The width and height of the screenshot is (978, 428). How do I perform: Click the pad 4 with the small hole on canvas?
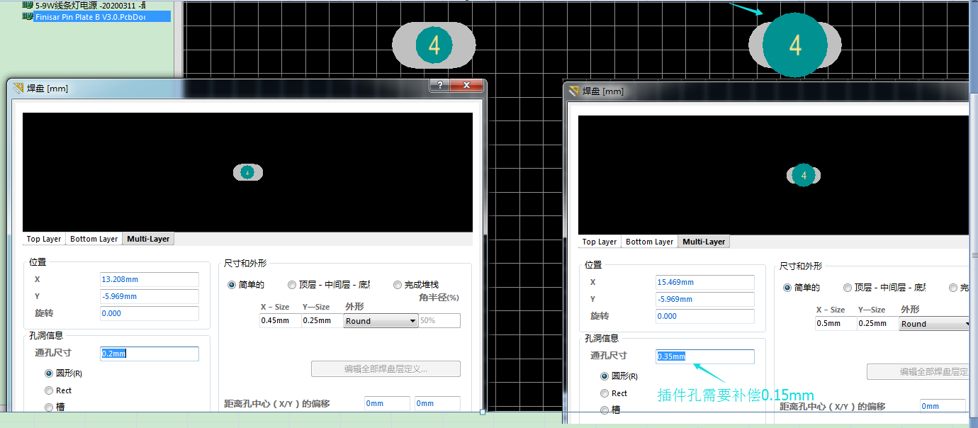pos(434,45)
